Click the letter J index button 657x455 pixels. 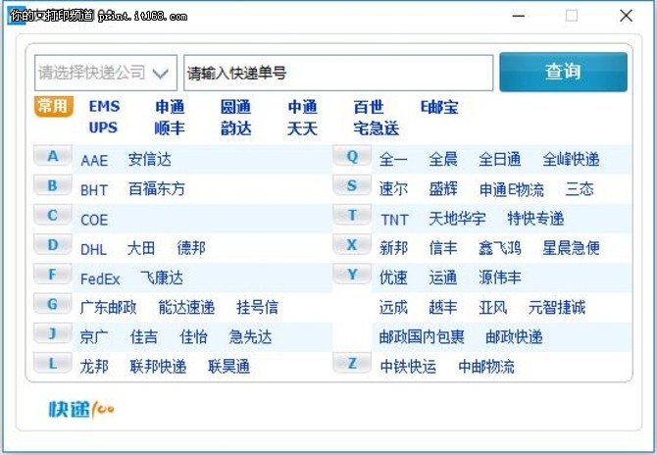52,333
